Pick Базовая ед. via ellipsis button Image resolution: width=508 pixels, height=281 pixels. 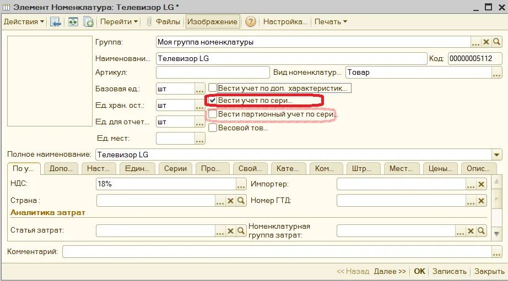click(x=199, y=89)
